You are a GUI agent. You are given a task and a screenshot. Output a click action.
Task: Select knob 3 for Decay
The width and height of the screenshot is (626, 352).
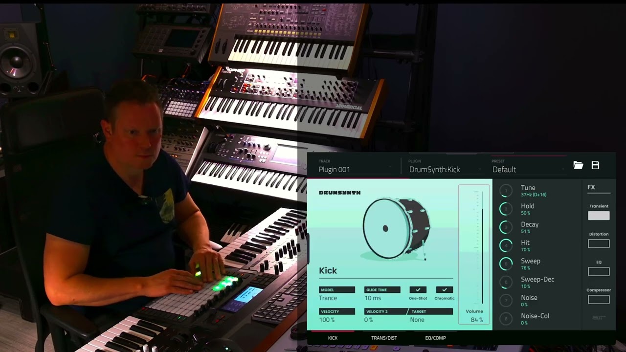click(506, 227)
